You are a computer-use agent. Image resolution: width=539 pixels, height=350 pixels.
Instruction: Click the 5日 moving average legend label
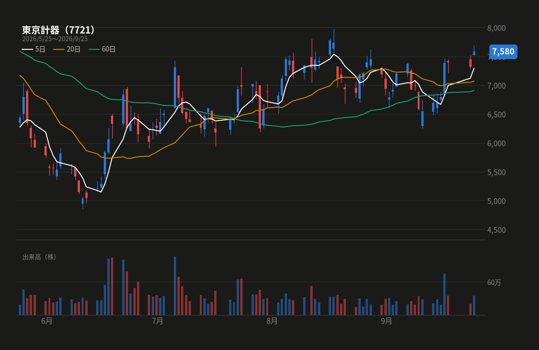click(40, 49)
